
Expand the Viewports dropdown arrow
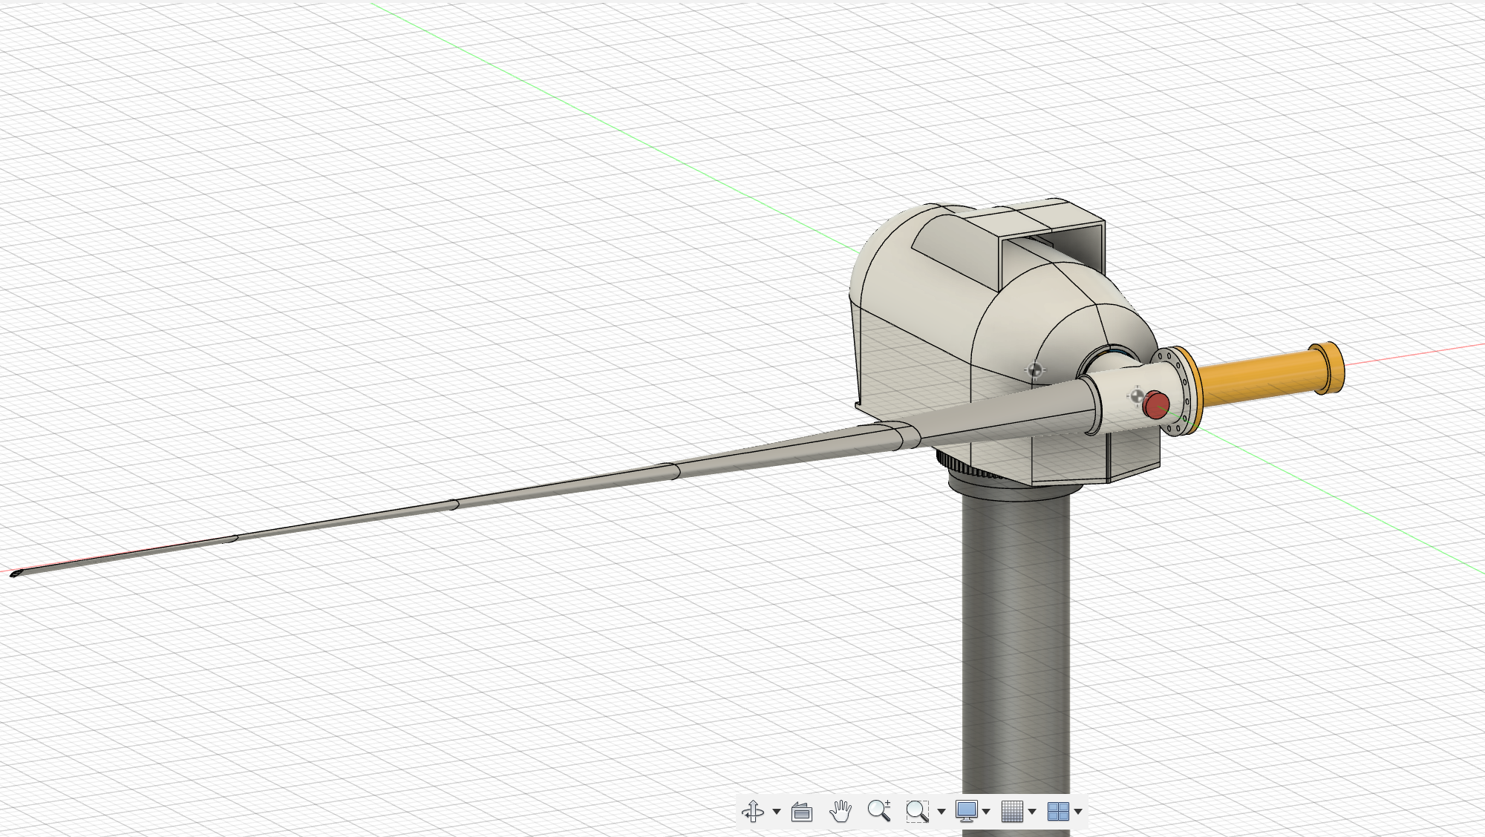point(1077,813)
